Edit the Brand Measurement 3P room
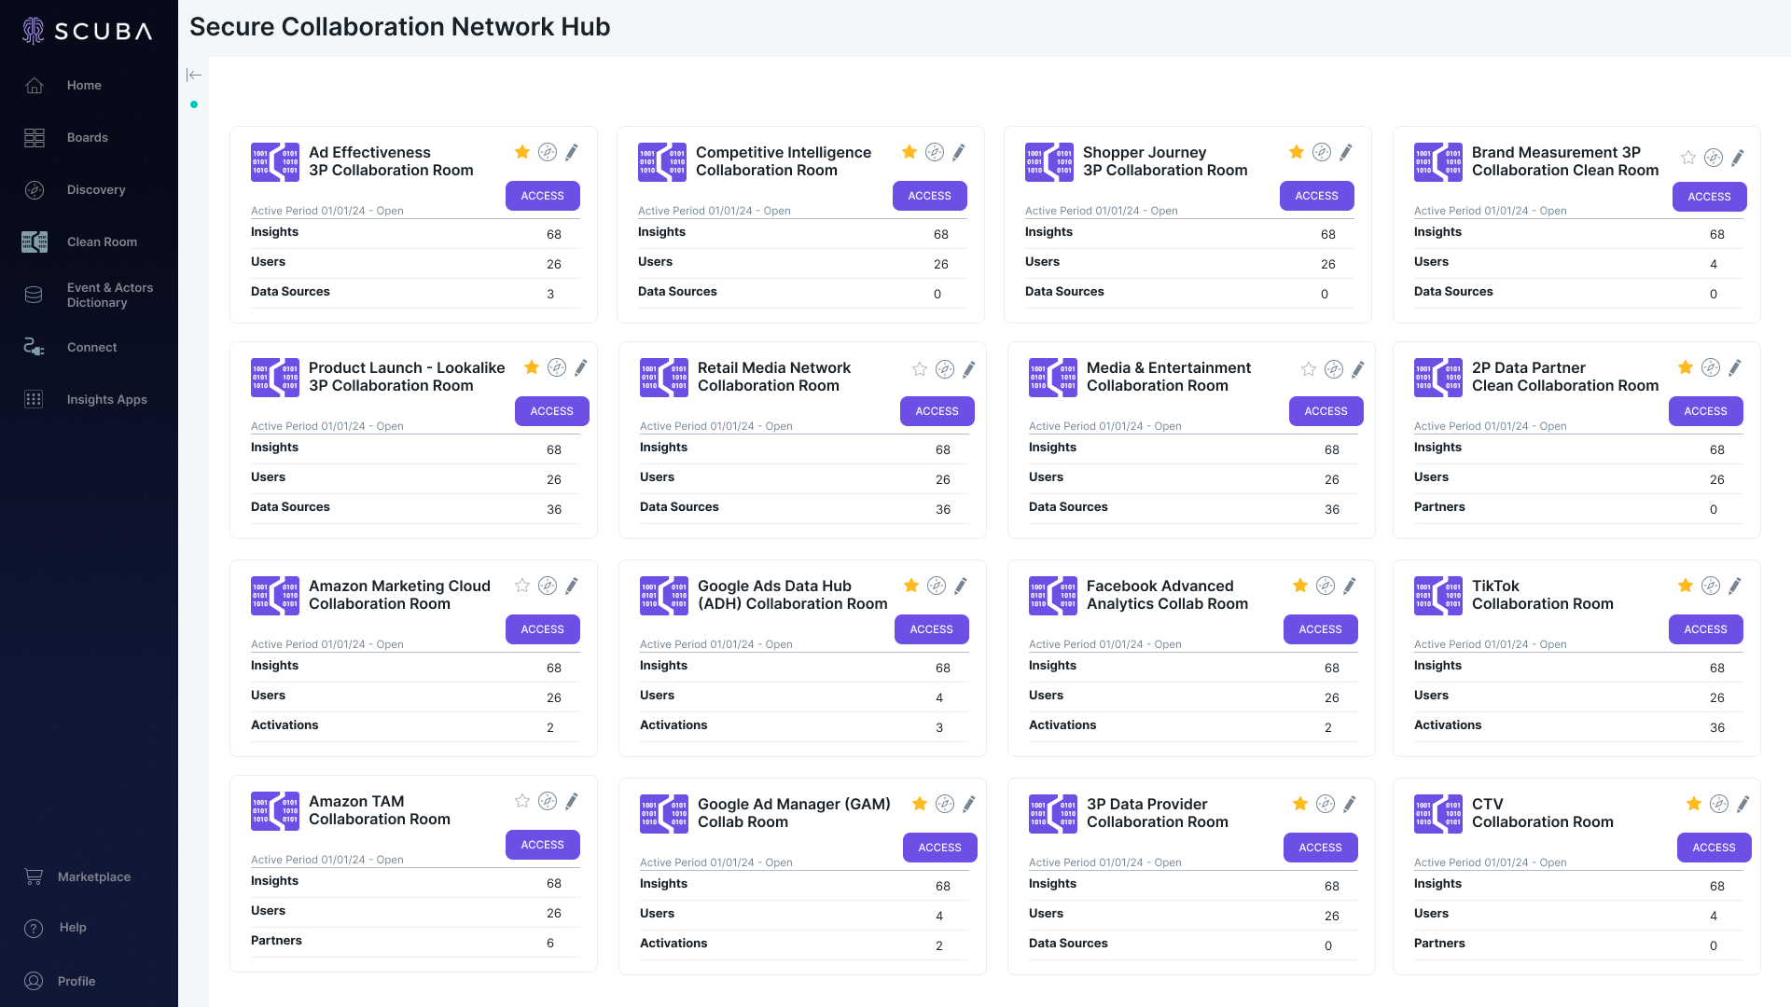 (x=1738, y=158)
